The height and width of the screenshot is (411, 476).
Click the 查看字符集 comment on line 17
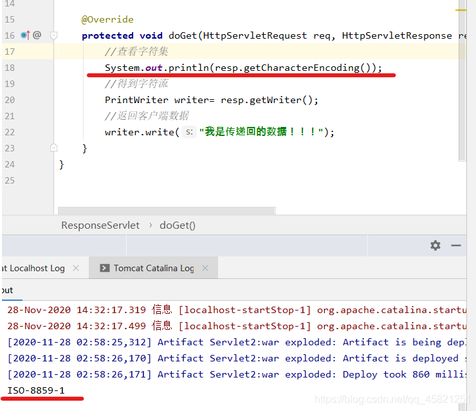click(136, 52)
